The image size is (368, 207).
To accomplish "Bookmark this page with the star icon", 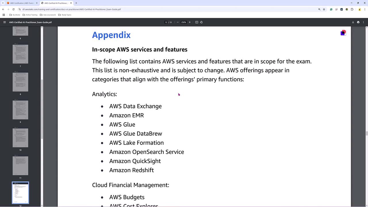I will [324, 9].
